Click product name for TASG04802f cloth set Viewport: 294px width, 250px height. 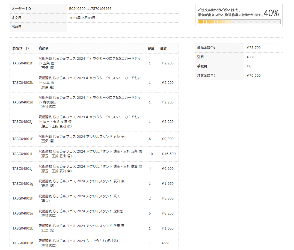(90, 63)
